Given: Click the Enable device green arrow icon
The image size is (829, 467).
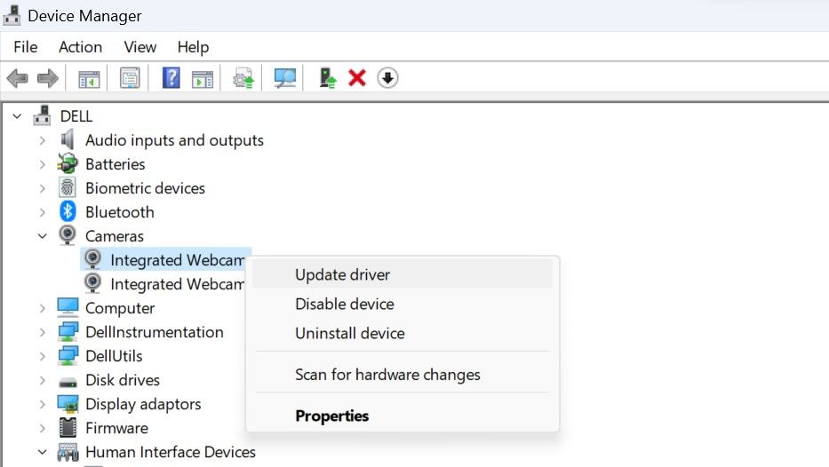Looking at the screenshot, I should pyautogui.click(x=328, y=78).
